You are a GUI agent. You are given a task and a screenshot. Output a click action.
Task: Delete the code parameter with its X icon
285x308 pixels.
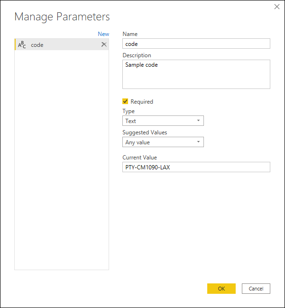pos(104,44)
